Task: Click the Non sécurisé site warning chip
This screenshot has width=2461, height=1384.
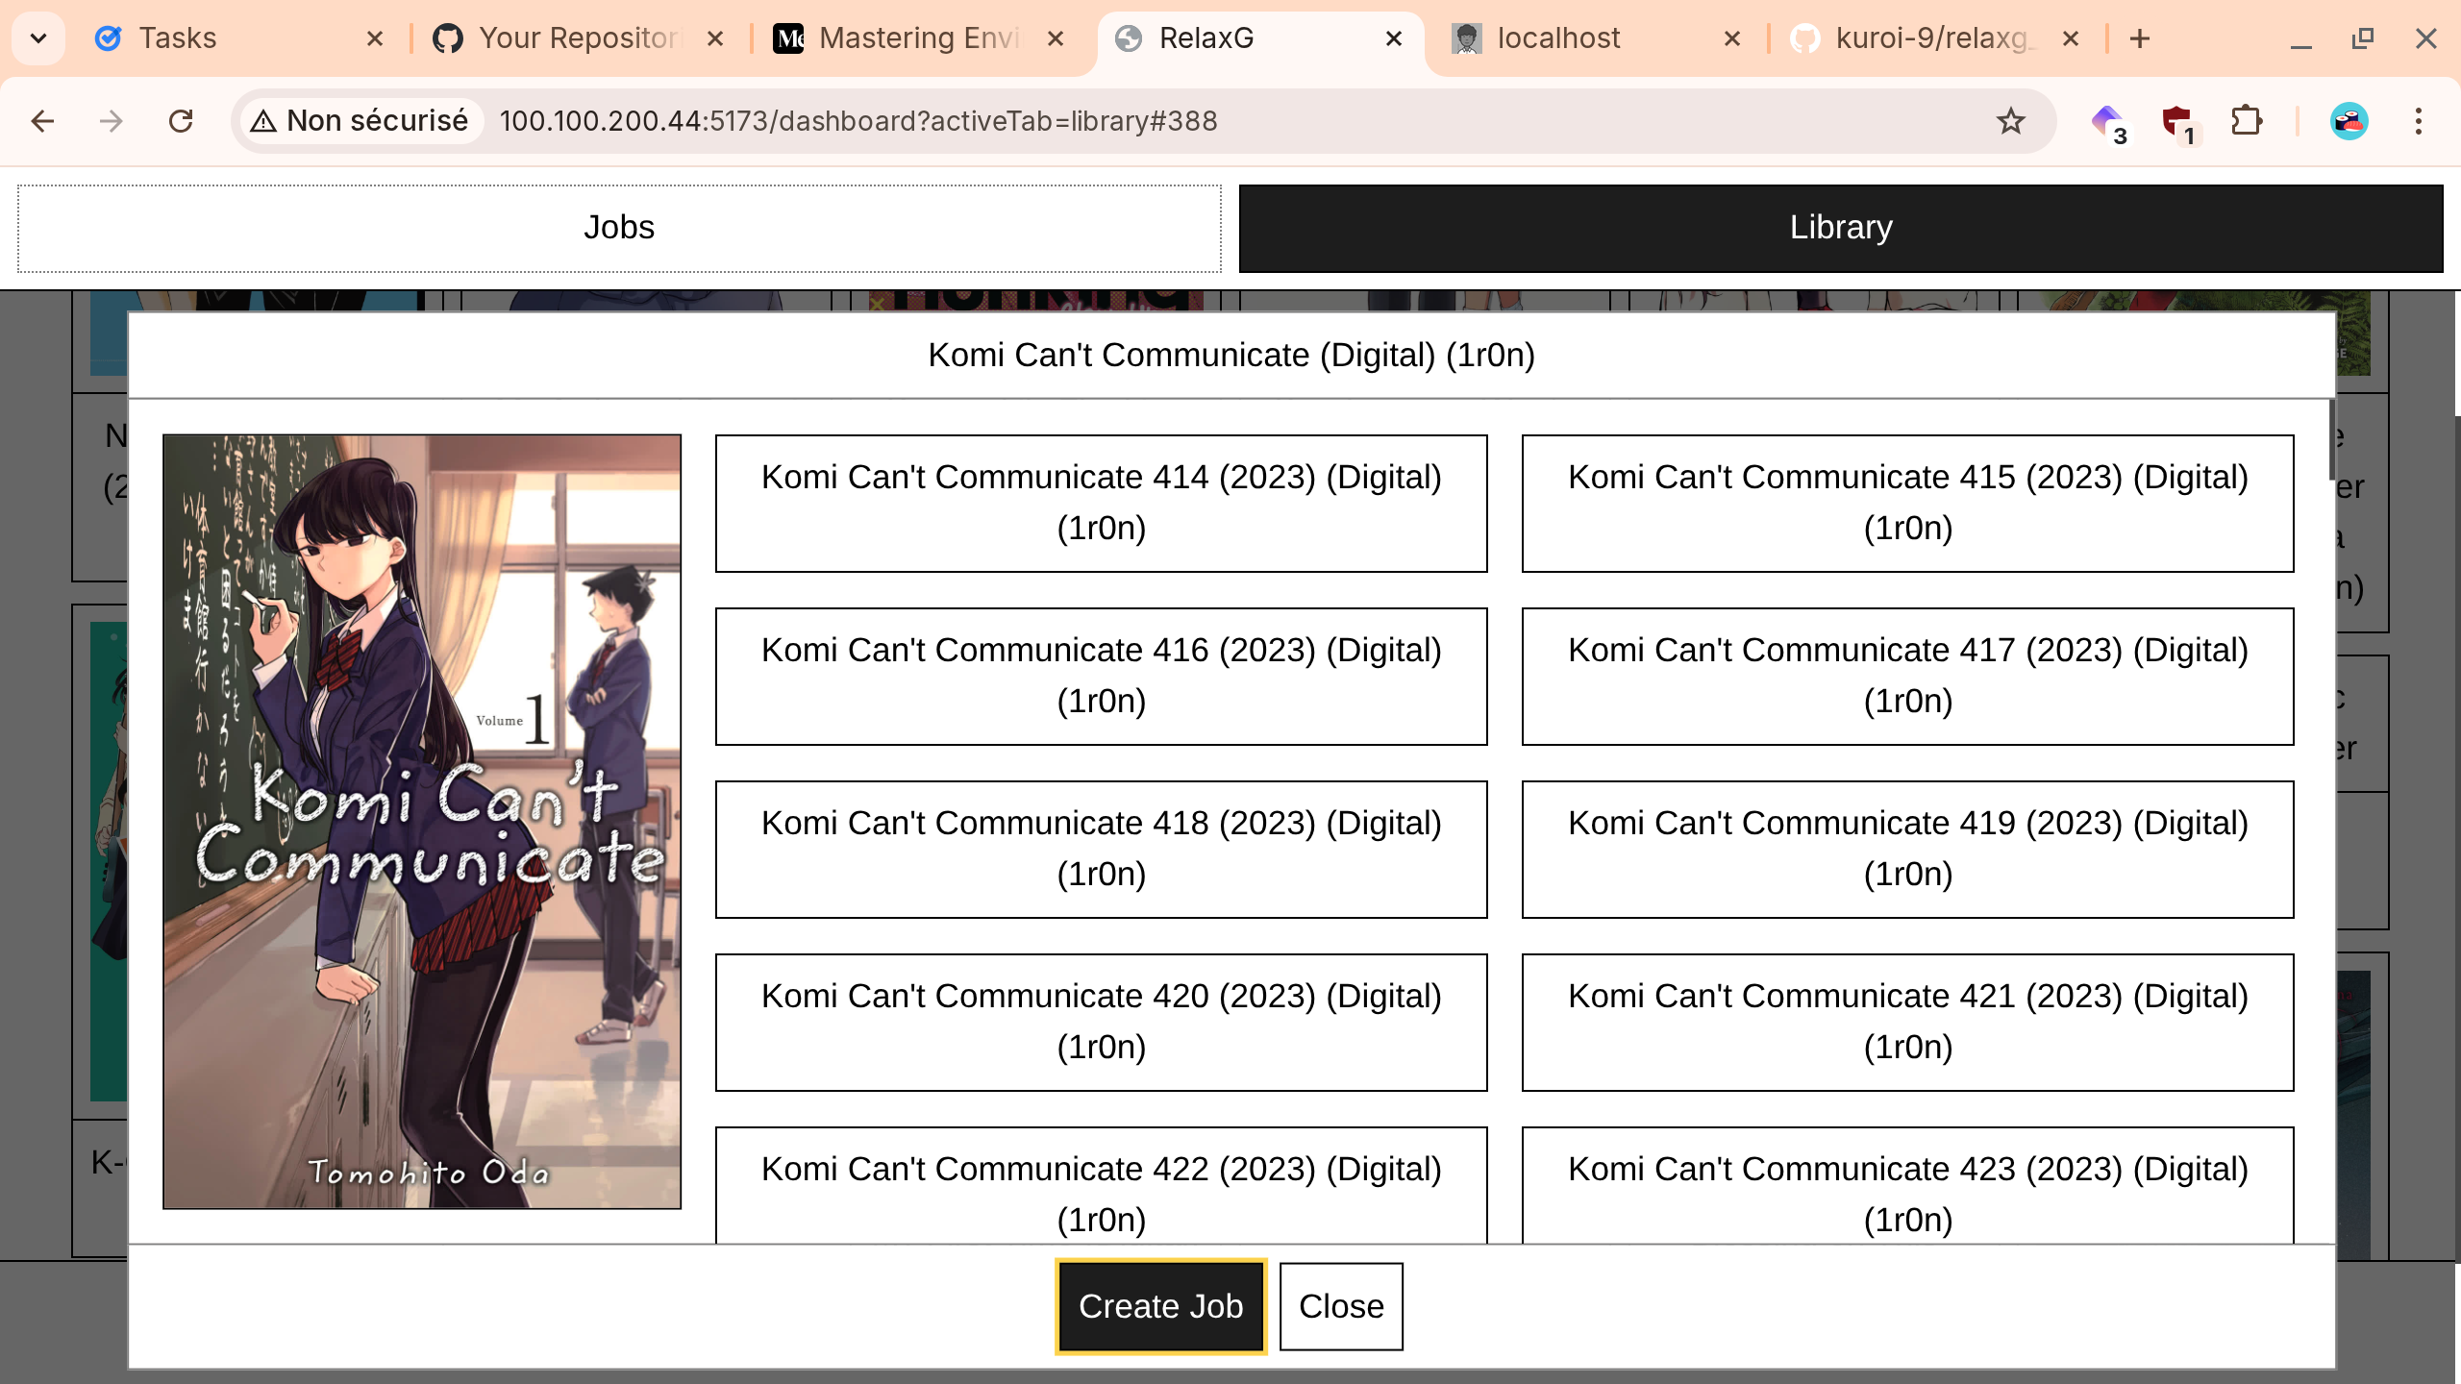Action: (x=360, y=121)
